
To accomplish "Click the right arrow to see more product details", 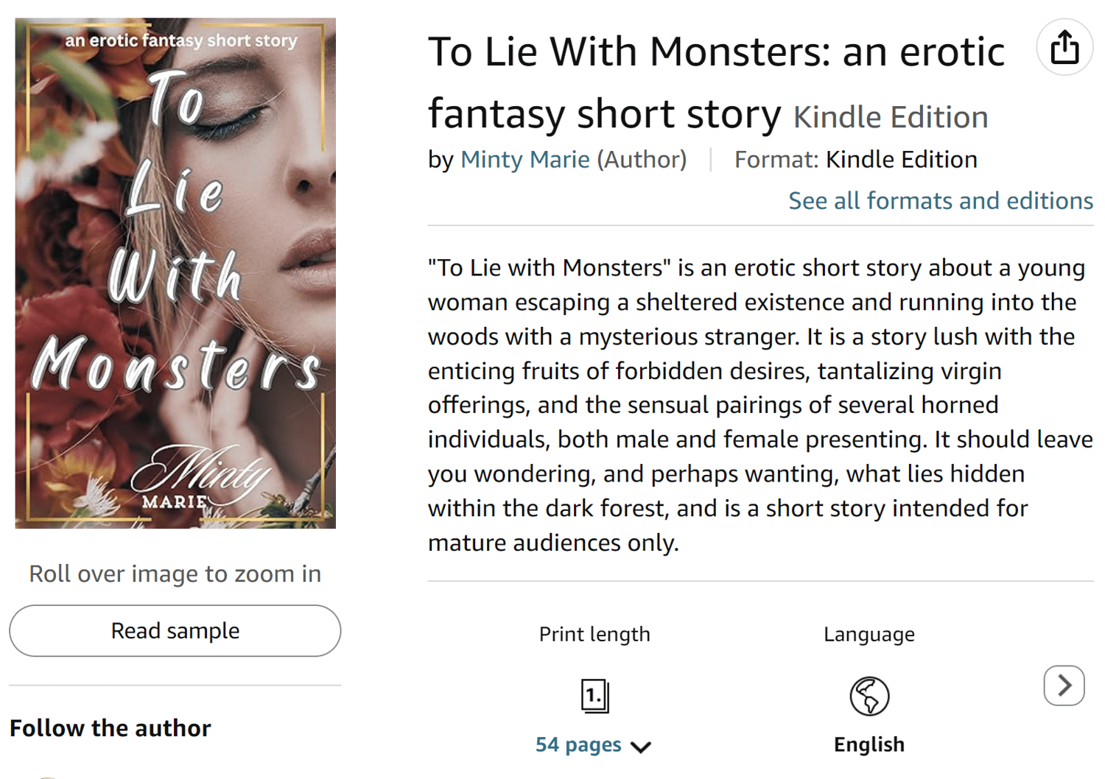I will (1063, 685).
